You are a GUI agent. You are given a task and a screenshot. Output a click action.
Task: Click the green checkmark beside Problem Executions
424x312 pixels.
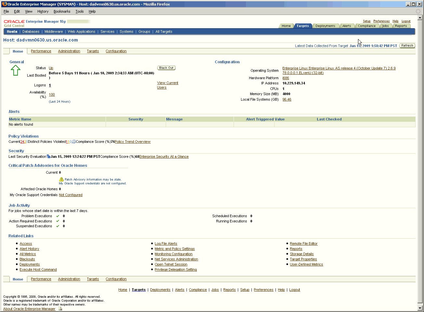[x=58, y=216]
